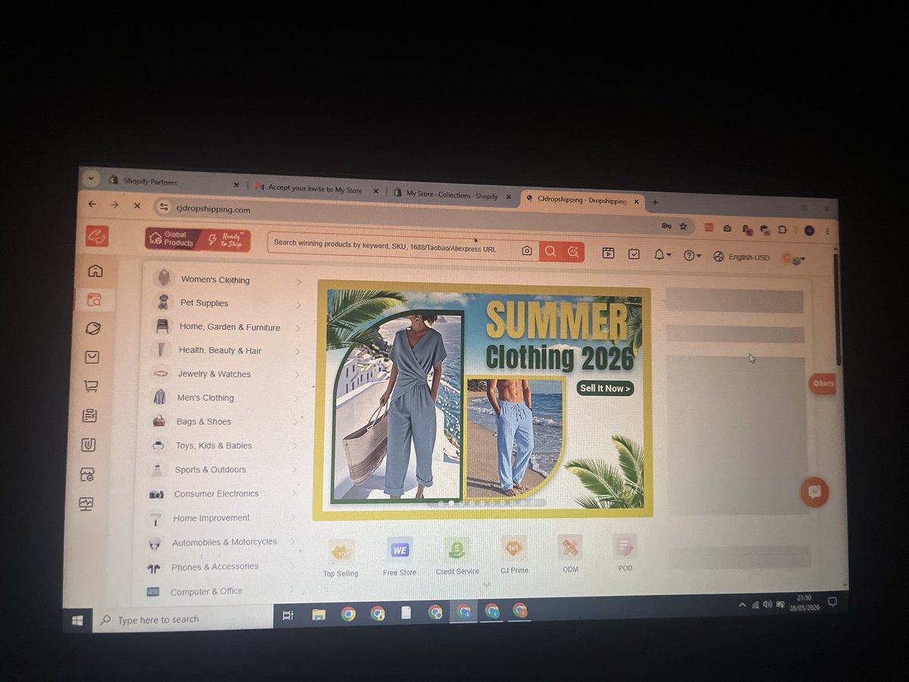
Task: Expand the Pet Supplies category arrow
Action: 298,305
